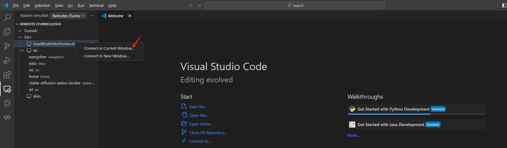Collapse the wz host node
Image resolution: width=507 pixels, height=148 pixels.
(x=22, y=50)
